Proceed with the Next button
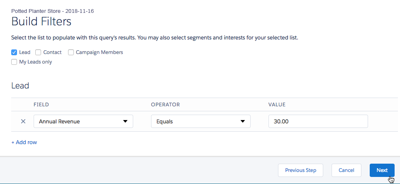The image size is (400, 184). [382, 170]
